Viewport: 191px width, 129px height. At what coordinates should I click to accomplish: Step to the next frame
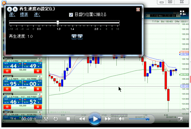80,36
